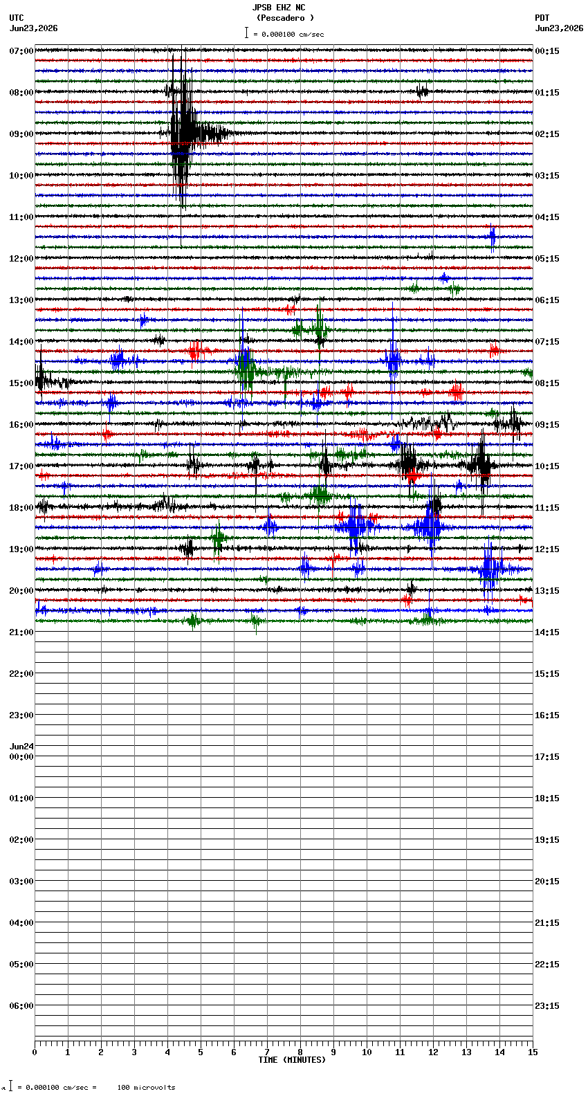Click minute tick label '10' on time axis
The image size is (588, 1096).
(367, 1052)
